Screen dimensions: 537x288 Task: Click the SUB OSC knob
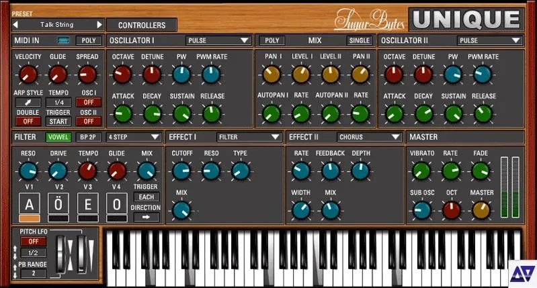(x=422, y=210)
